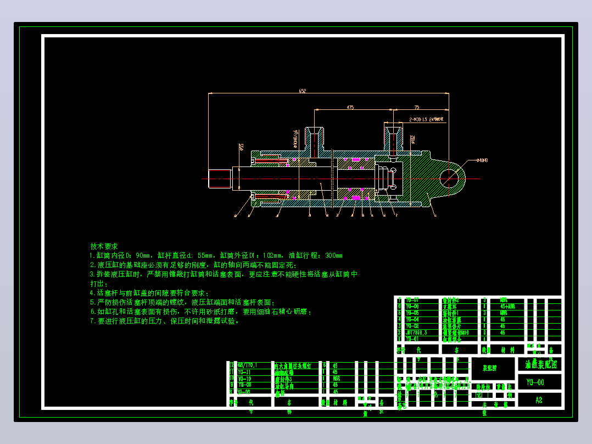592x444 pixels.
Task: Select requirement line 6 about 砂纸打磨
Action: point(201,312)
